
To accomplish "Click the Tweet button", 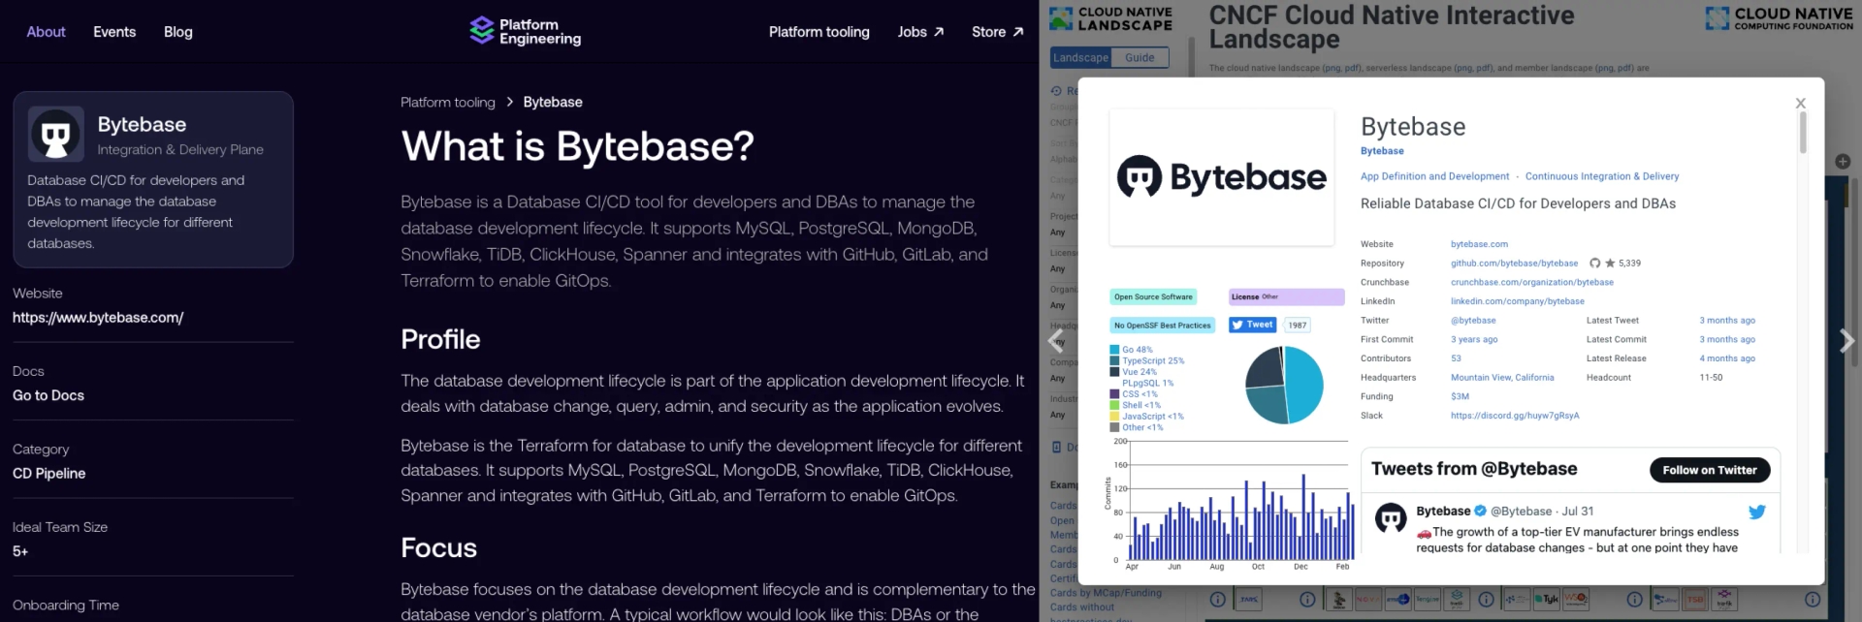I will 1252,325.
